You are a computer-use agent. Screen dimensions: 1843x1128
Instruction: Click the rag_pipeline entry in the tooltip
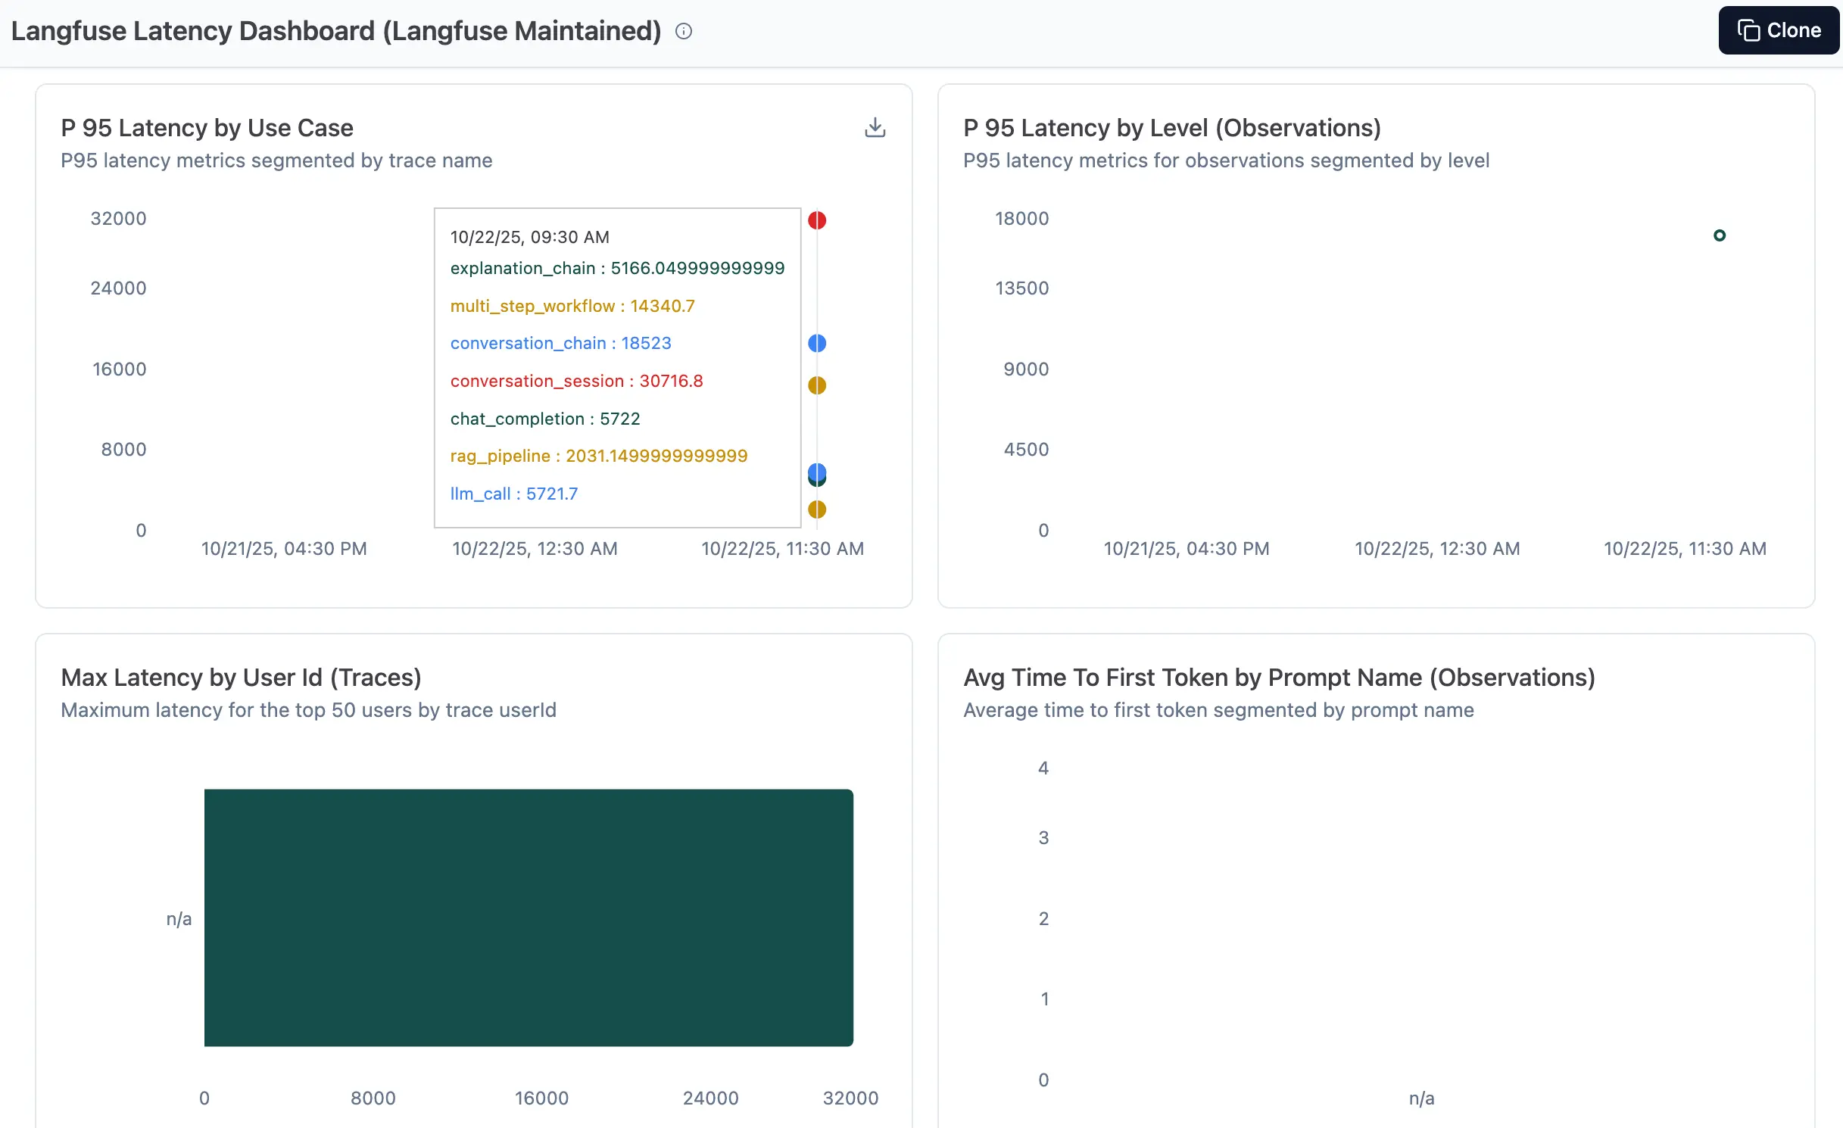click(598, 456)
